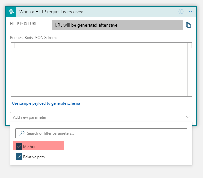The image size is (203, 178).
Task: Collapse the Add new parameter chevron
Action: click(187, 117)
